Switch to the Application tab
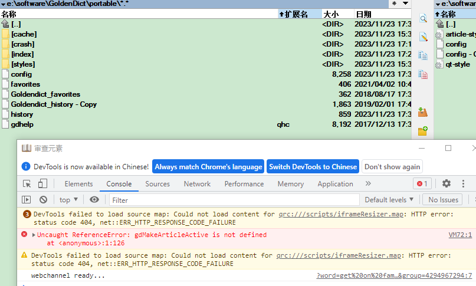The width and height of the screenshot is (476, 286). coord(335,183)
